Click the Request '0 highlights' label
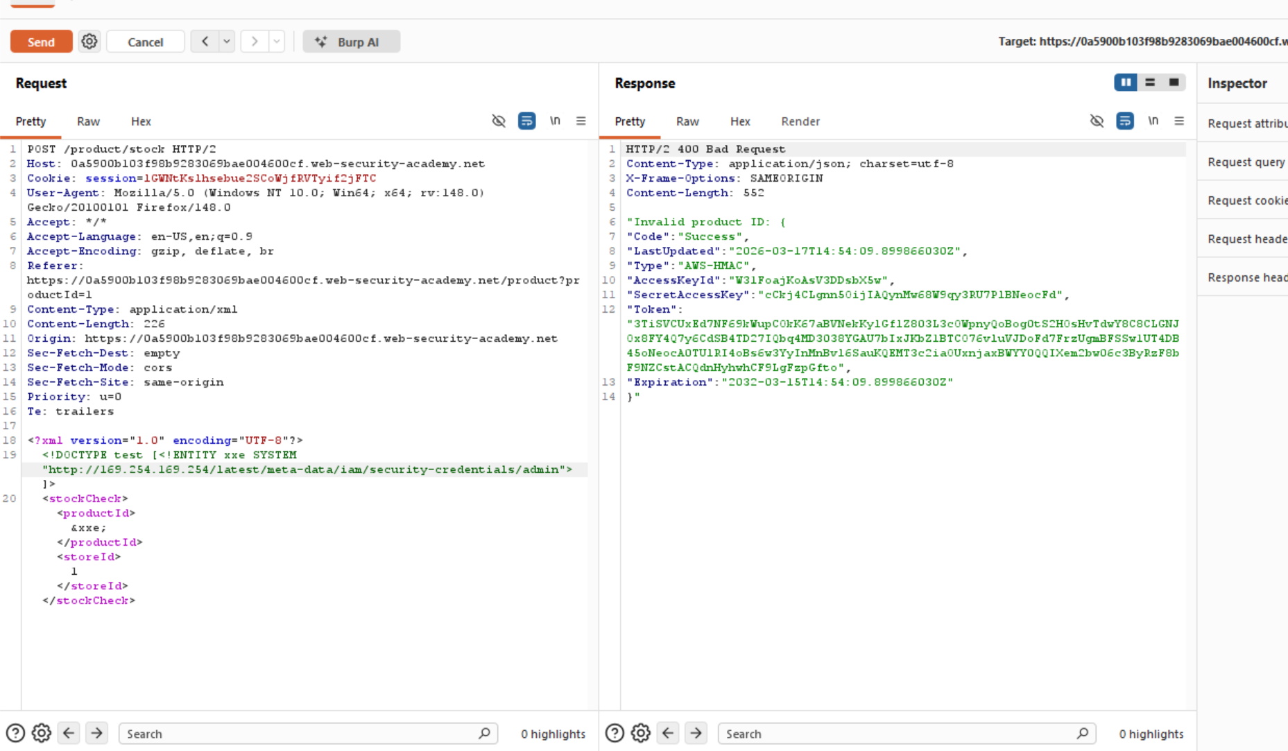The height and width of the screenshot is (751, 1288). pos(553,734)
